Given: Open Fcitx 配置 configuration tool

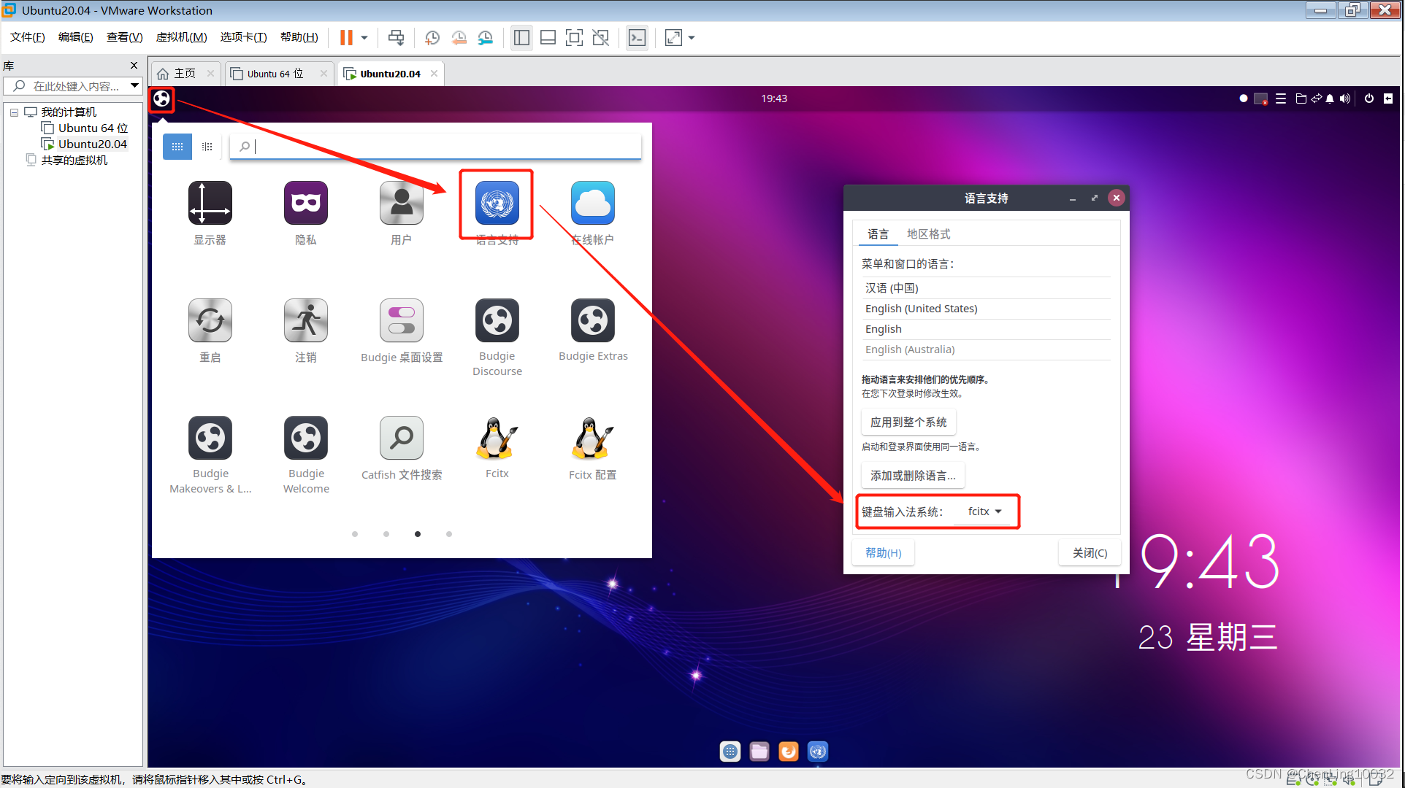Looking at the screenshot, I should [x=592, y=438].
